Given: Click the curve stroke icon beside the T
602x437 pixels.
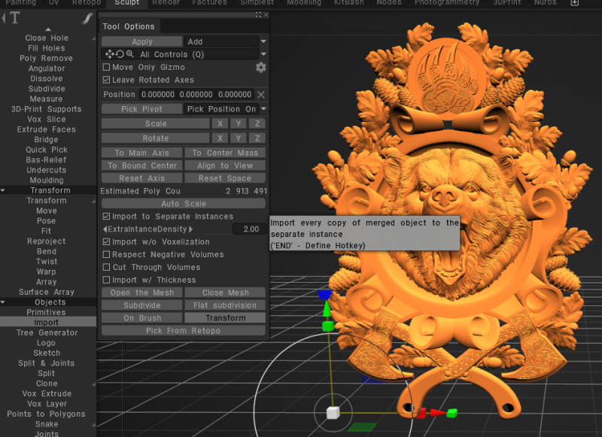Looking at the screenshot, I should [88, 18].
